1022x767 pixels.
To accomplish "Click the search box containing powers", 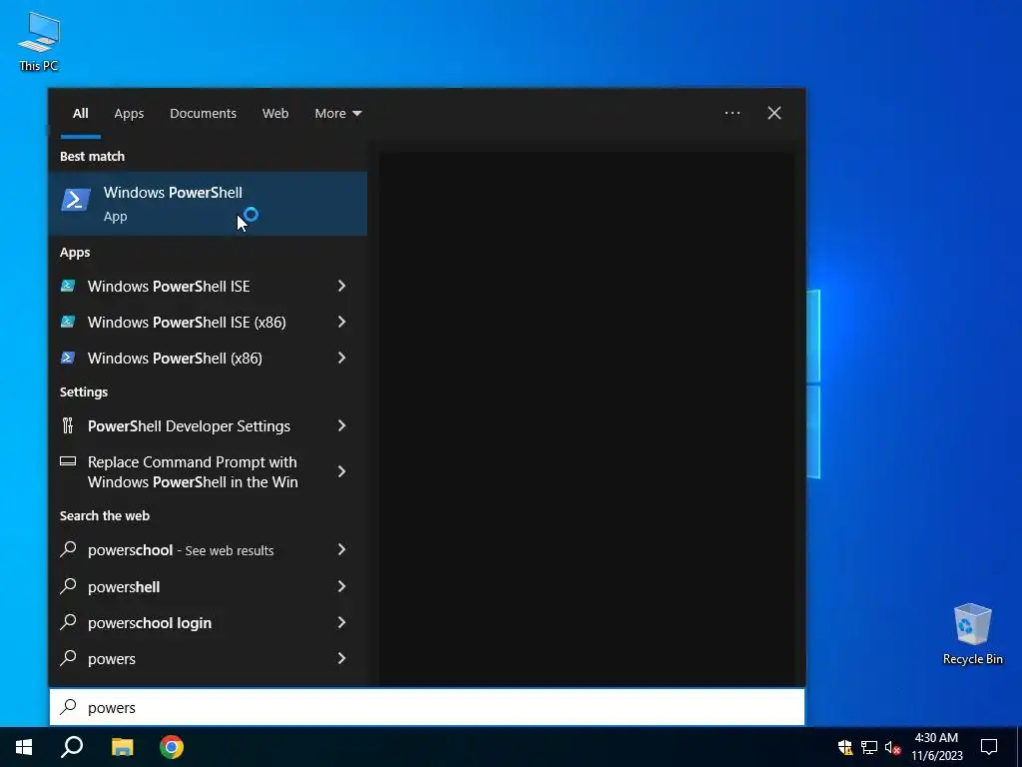I will pos(427,707).
